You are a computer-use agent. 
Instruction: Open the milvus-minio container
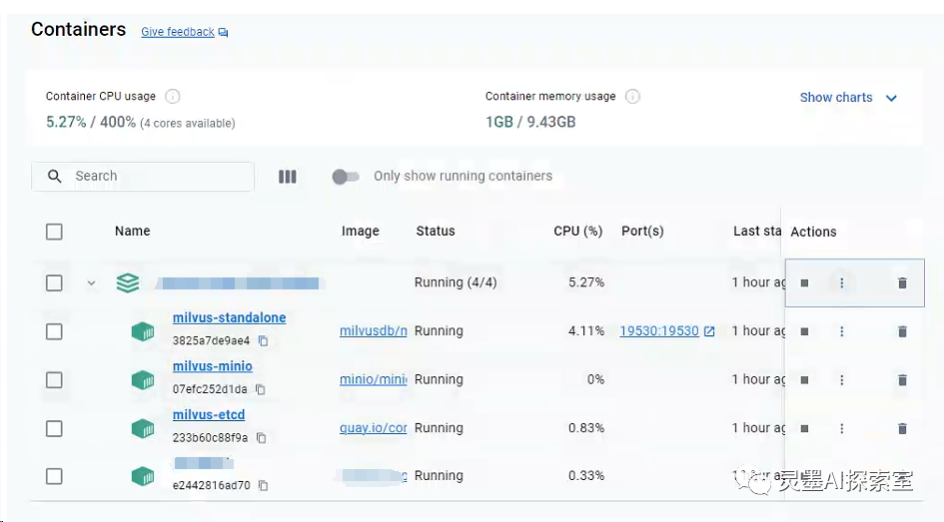coord(213,366)
